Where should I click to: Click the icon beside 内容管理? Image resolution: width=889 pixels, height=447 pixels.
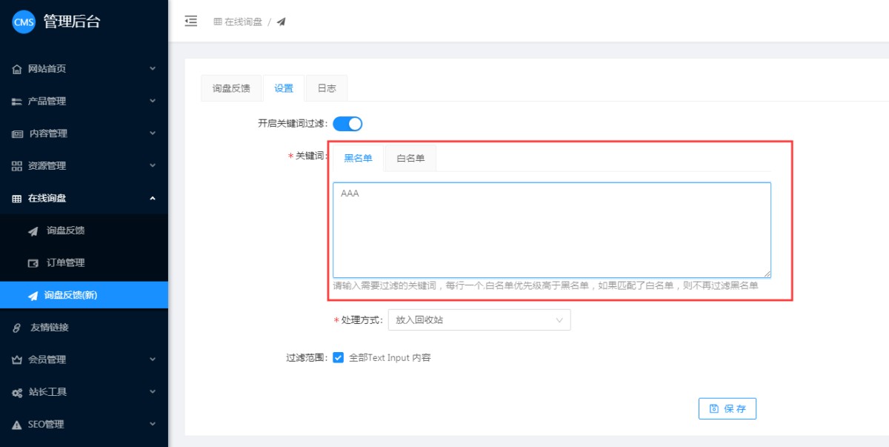[18, 134]
